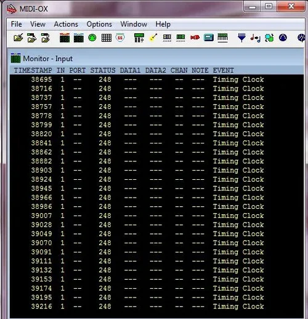Select the row with timestamp 38757

point(156,107)
